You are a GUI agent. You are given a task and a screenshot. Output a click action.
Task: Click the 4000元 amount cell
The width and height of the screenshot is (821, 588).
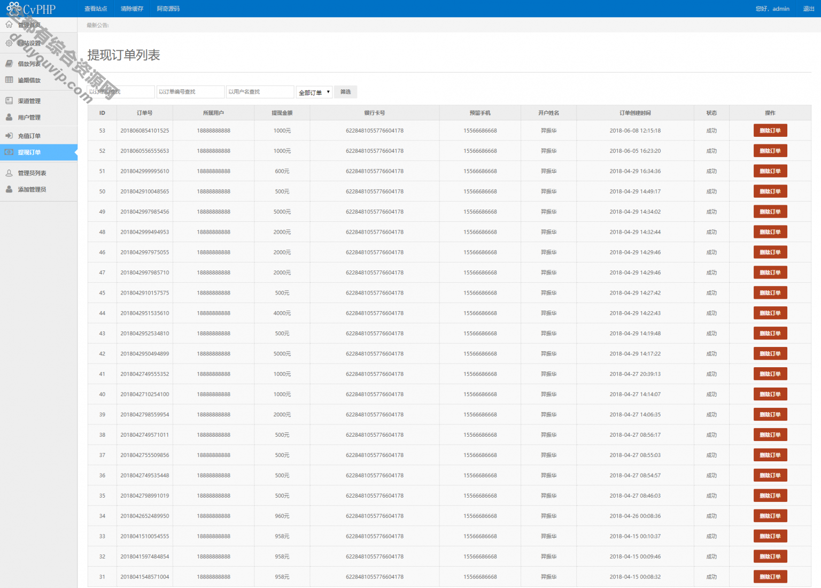(x=282, y=313)
